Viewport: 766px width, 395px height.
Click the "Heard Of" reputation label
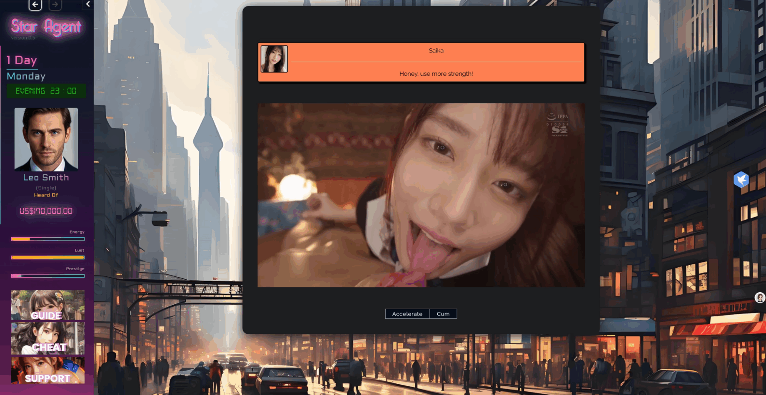(46, 195)
